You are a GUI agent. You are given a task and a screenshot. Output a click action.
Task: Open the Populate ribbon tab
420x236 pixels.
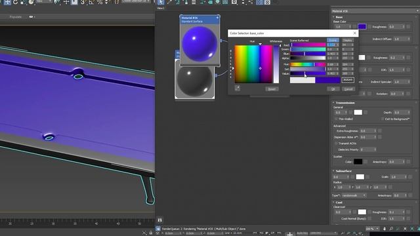[x=16, y=17]
